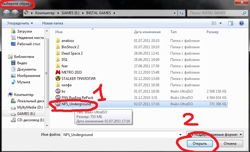Select the fear folder icon
The image size is (250, 152).
point(58,66)
